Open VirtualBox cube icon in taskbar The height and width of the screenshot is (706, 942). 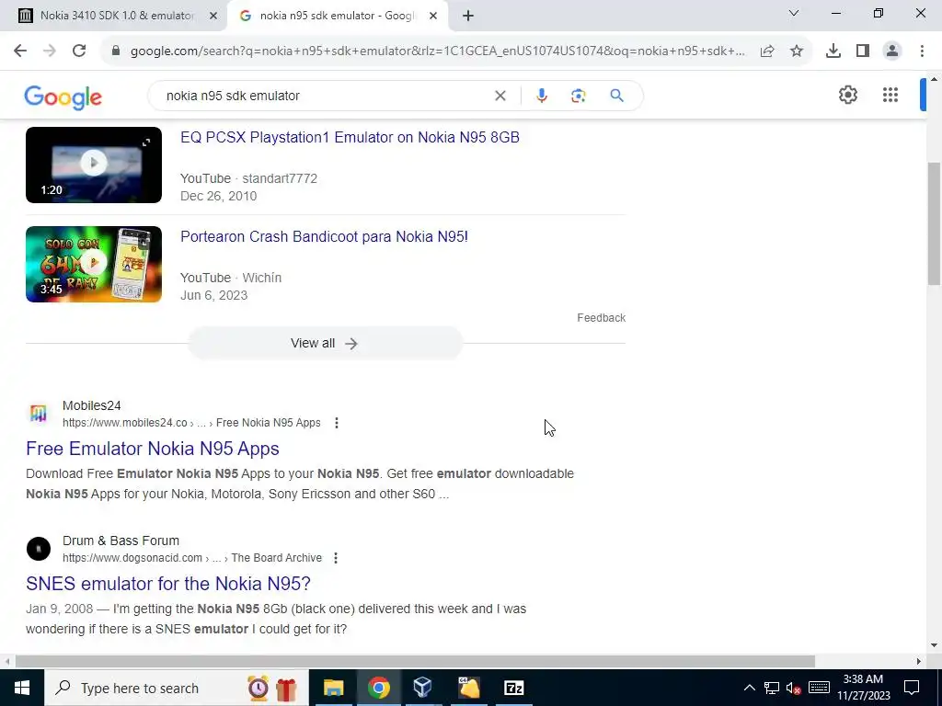pos(422,688)
